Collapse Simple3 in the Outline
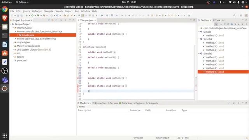This screenshot has width=249, height=140. 199,54
